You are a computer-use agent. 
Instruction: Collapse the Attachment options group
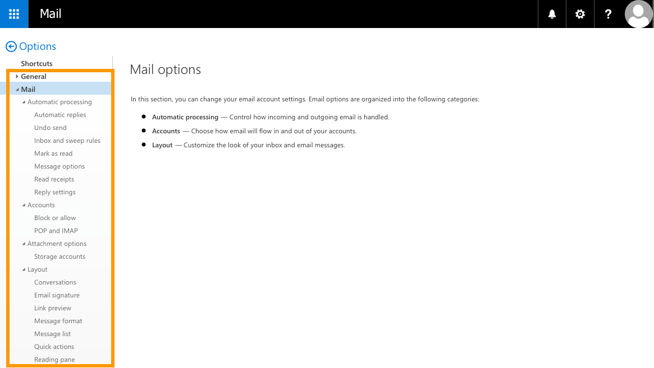(24, 244)
